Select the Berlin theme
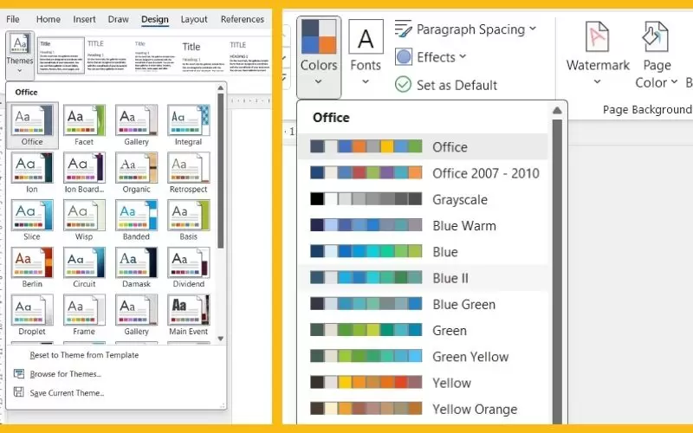This screenshot has width=693, height=433. click(x=32, y=267)
